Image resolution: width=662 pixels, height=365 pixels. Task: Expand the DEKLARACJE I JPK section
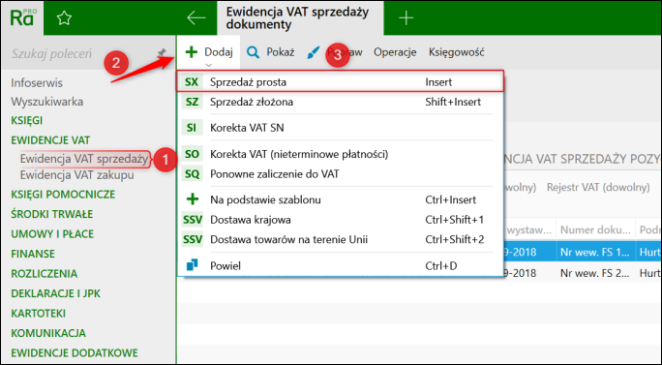55,293
